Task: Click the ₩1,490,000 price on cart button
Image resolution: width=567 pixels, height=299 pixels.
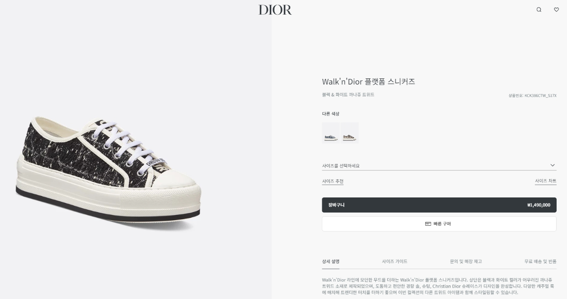Action: coord(539,205)
